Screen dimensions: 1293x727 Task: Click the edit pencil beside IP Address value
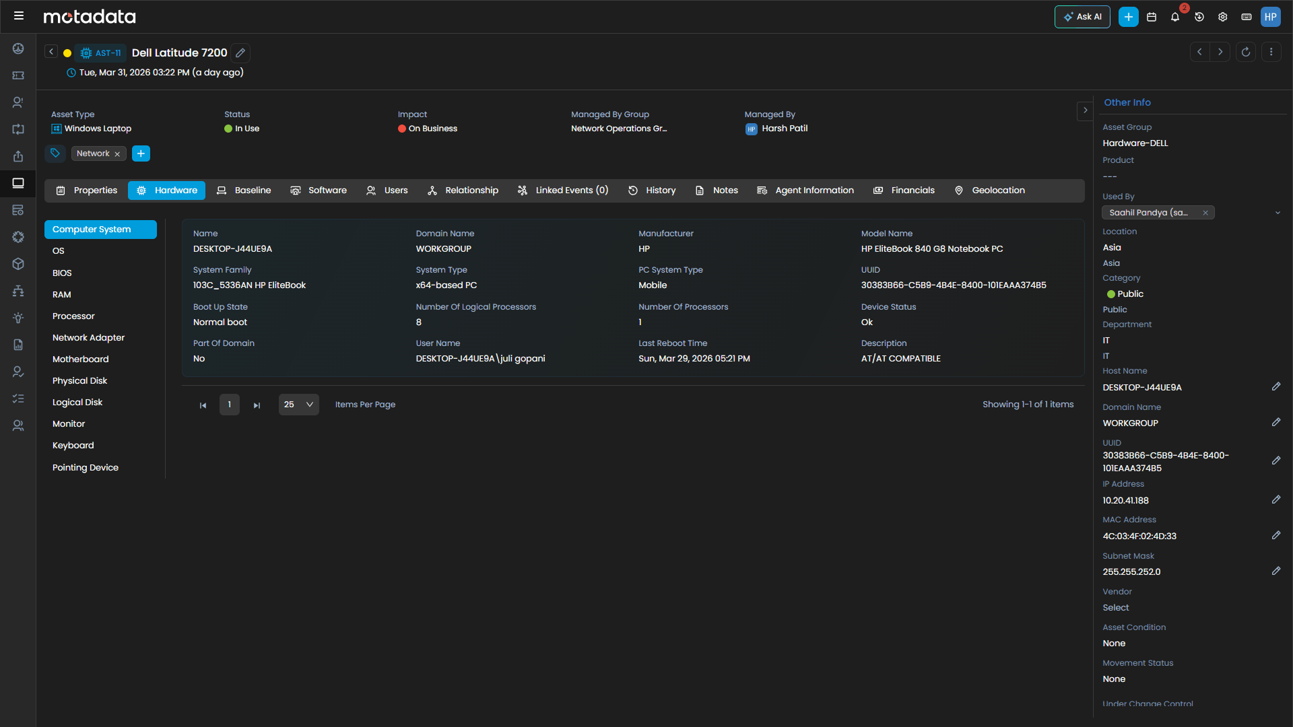point(1277,499)
